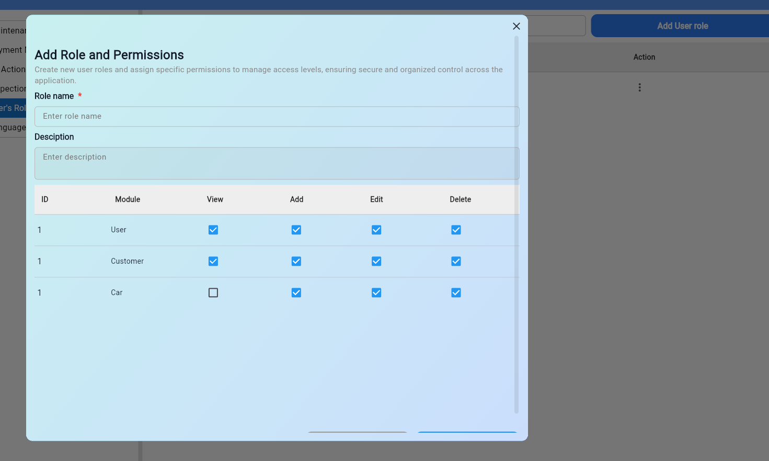Viewport: 769px width, 461px height.
Task: Uncheck Delete permission for Car module
Action: tap(456, 293)
